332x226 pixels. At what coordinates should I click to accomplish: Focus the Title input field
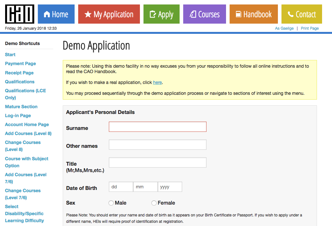158,162
